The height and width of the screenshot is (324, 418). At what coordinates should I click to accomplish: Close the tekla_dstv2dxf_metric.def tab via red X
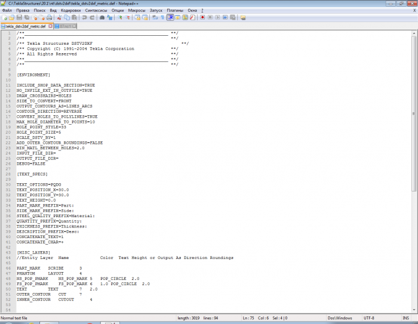[x=50, y=26]
